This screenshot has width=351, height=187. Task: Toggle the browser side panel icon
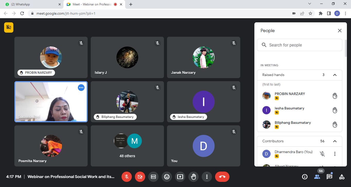coord(329,13)
